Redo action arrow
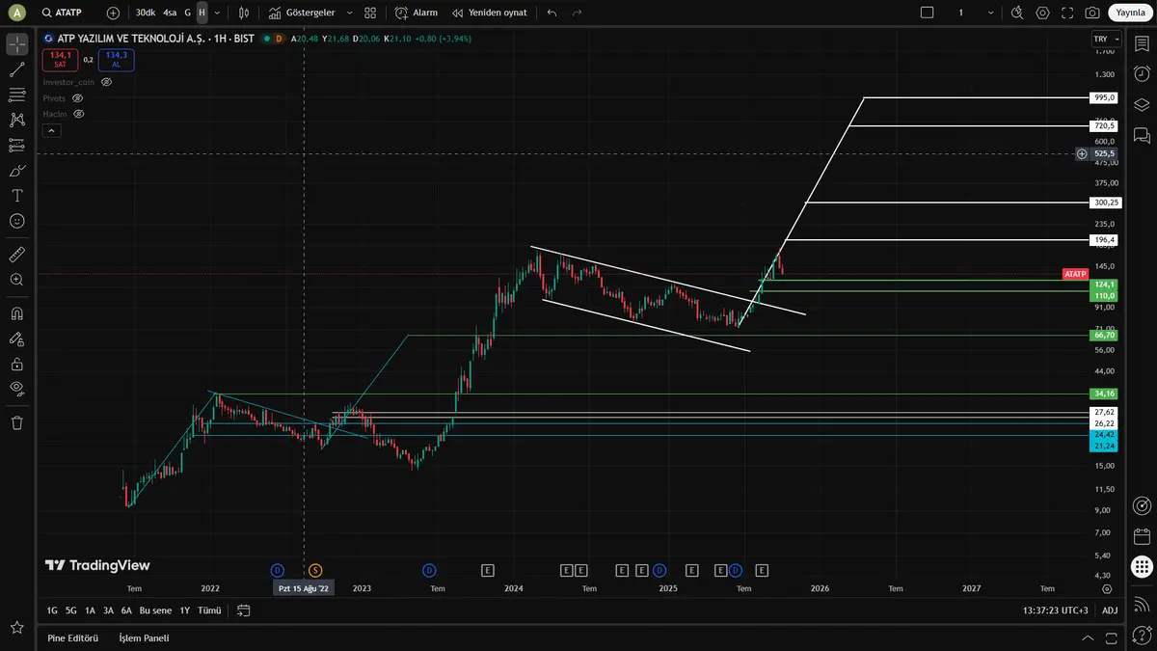This screenshot has width=1157, height=651. (577, 13)
